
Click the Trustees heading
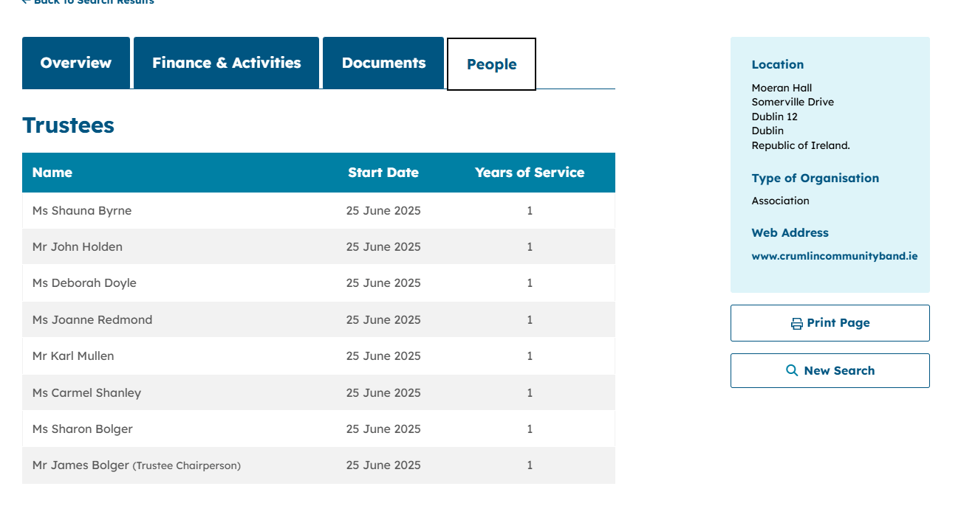click(x=68, y=125)
